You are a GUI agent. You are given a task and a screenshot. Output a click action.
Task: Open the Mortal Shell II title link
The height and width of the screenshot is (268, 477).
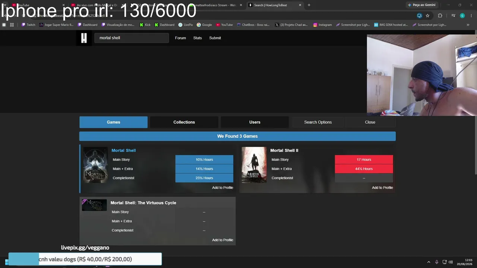[x=284, y=150]
